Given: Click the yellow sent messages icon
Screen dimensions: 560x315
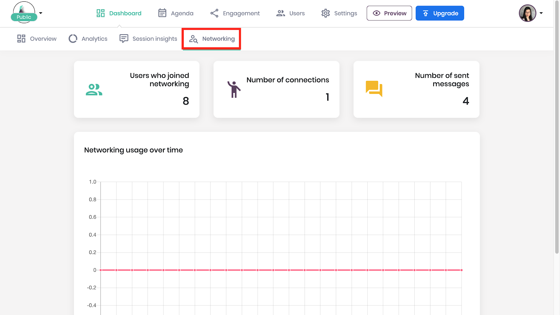Looking at the screenshot, I should tap(374, 89).
